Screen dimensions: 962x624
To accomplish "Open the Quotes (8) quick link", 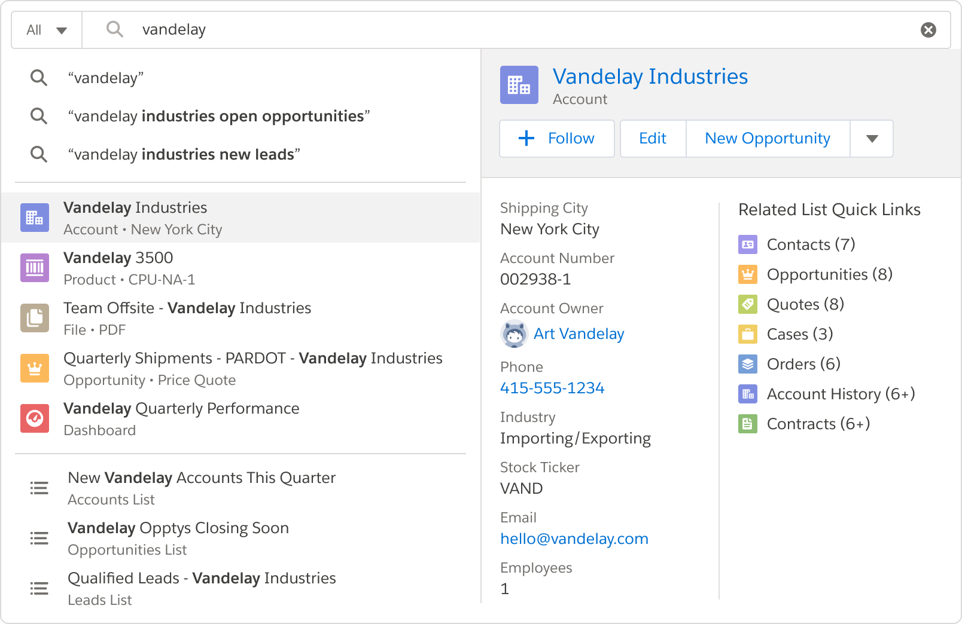I will coord(805,304).
